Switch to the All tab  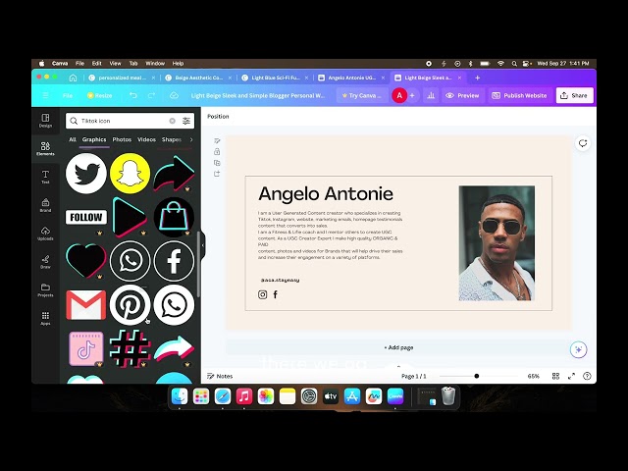pyautogui.click(x=73, y=139)
